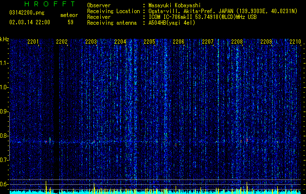Screen dimensions: 306x194
Task: Click the 2210 time marker
Action: tap(295, 42)
